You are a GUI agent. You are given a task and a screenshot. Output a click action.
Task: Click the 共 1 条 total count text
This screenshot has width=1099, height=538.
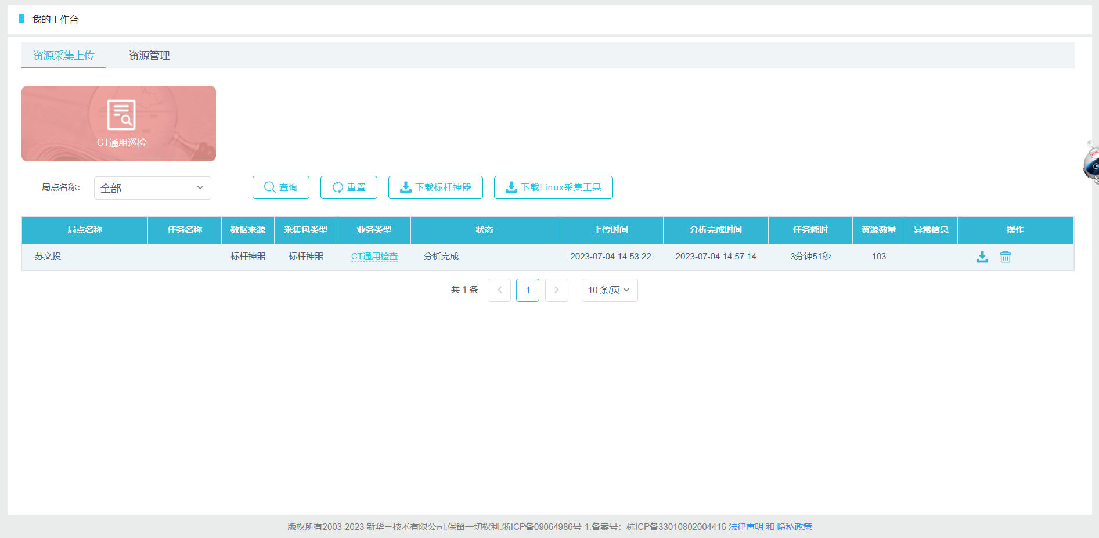click(464, 290)
